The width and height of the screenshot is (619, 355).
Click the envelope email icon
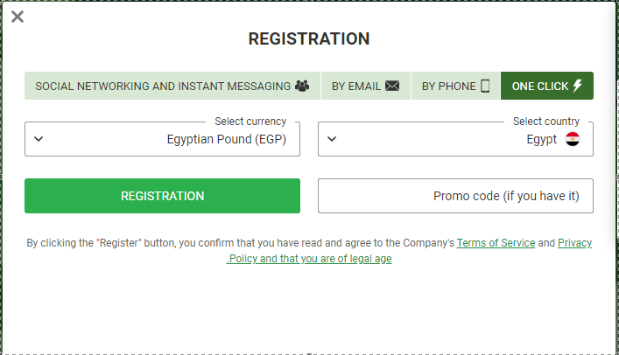pyautogui.click(x=392, y=86)
